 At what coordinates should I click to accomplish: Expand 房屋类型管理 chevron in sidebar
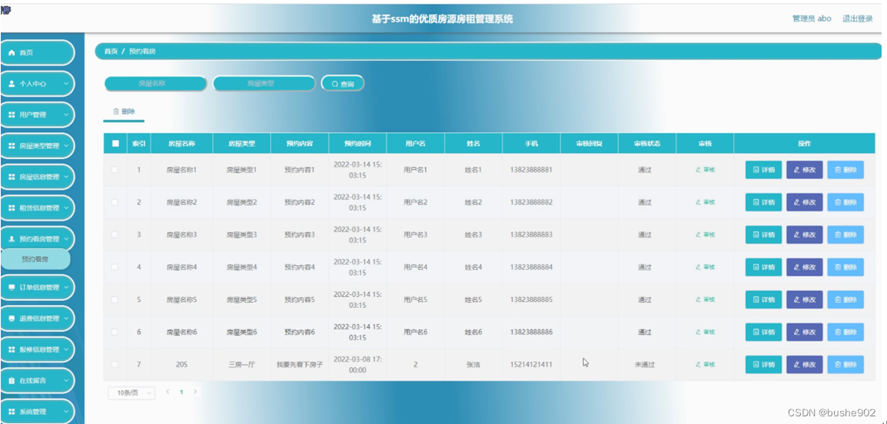[x=66, y=146]
